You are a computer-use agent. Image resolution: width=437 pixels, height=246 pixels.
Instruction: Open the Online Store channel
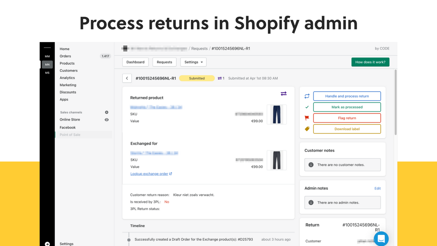pyautogui.click(x=70, y=120)
